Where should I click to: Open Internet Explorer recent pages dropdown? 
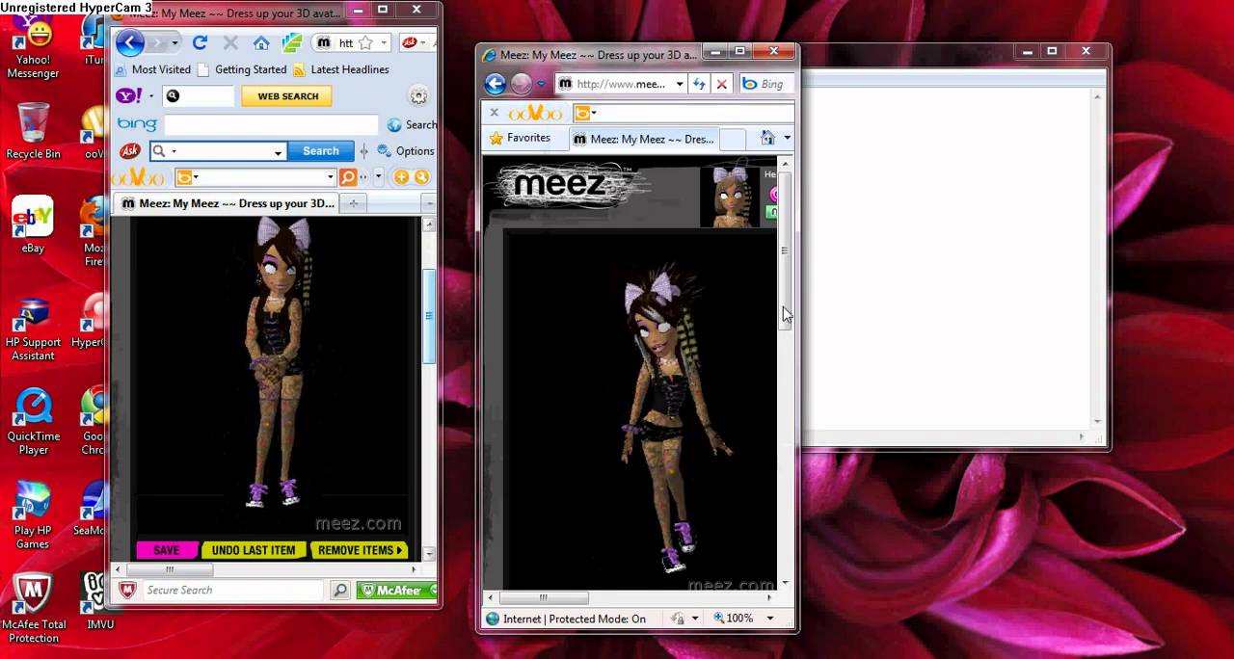tap(541, 84)
